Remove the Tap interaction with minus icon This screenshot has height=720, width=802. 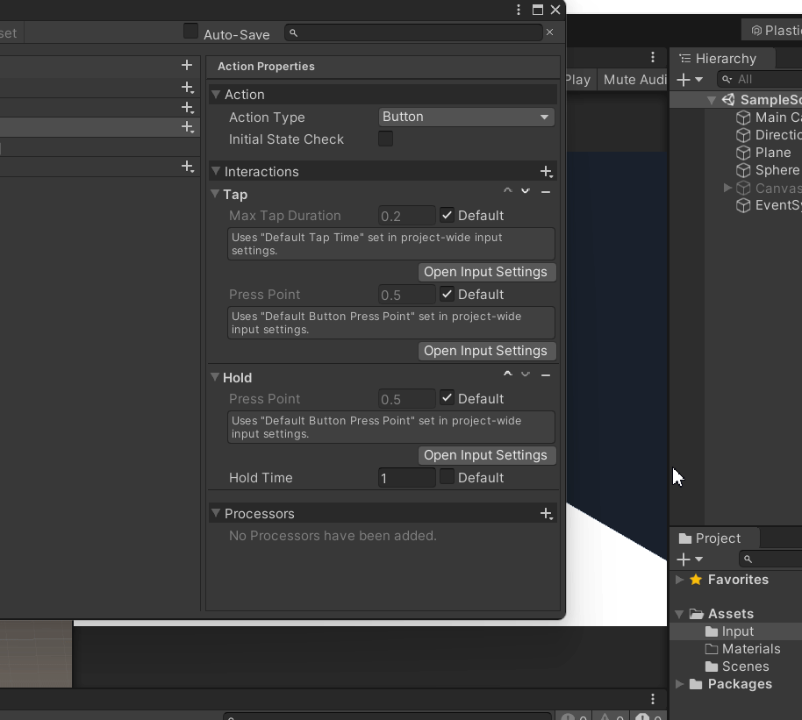(x=546, y=192)
